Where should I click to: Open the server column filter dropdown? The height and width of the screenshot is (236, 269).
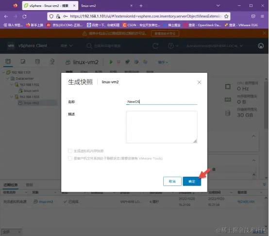point(261,192)
